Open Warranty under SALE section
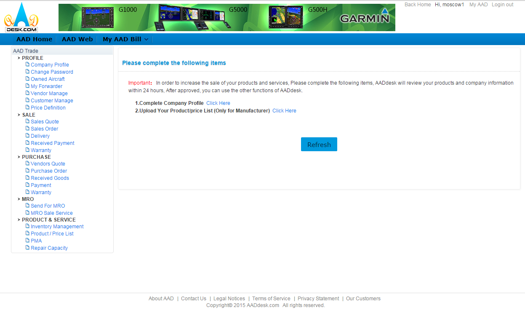Image resolution: width=525 pixels, height=318 pixels. coord(41,150)
